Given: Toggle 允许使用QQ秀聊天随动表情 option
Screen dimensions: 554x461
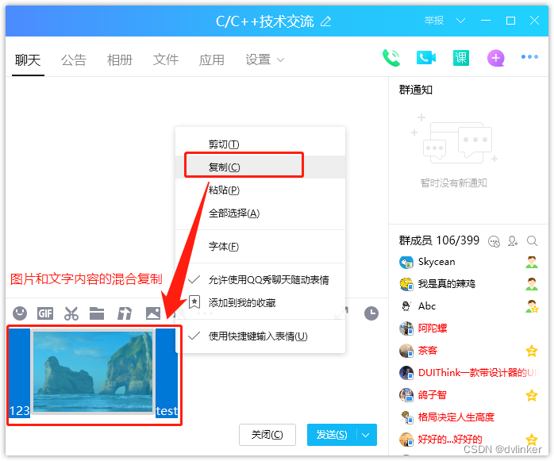Looking at the screenshot, I should tap(260, 280).
